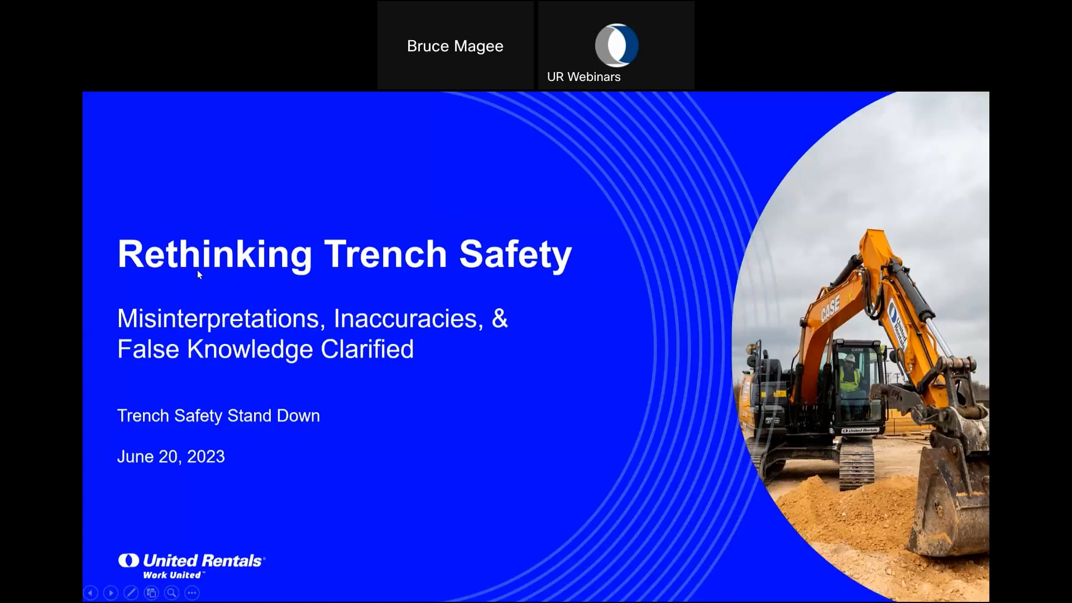The image size is (1072, 603).
Task: Select UR Webinars participant tile
Action: (x=616, y=45)
